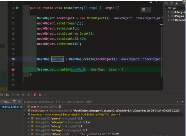Expand the "AInteger" map entry

(28, 130)
